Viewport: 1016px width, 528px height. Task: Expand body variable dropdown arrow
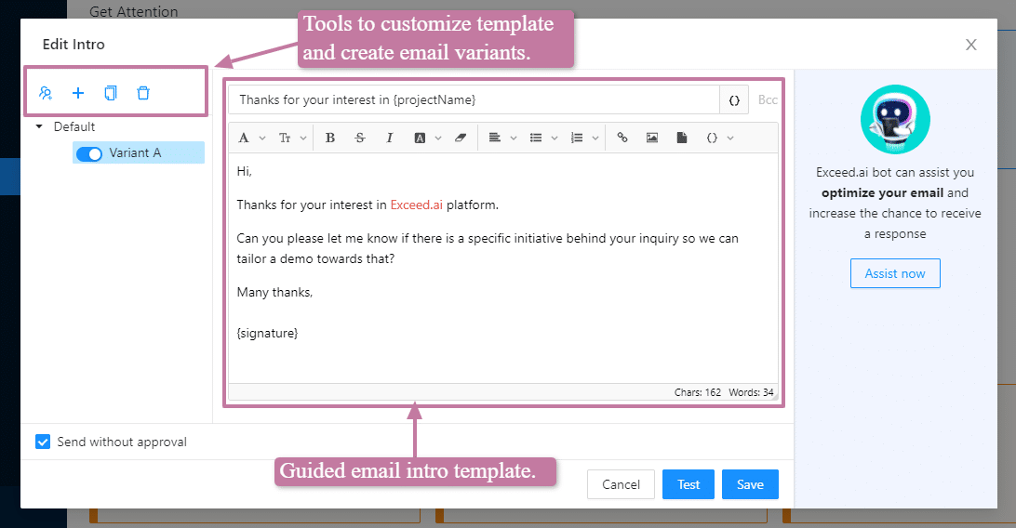click(x=730, y=138)
